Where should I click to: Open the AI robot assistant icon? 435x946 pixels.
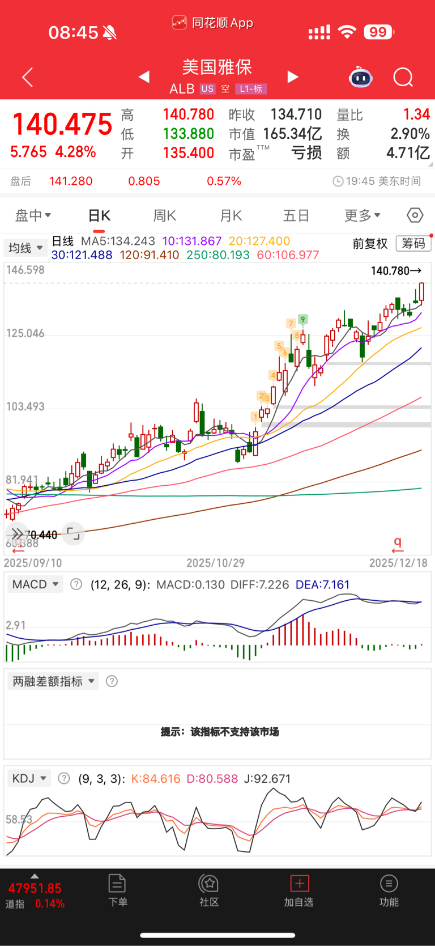(361, 77)
